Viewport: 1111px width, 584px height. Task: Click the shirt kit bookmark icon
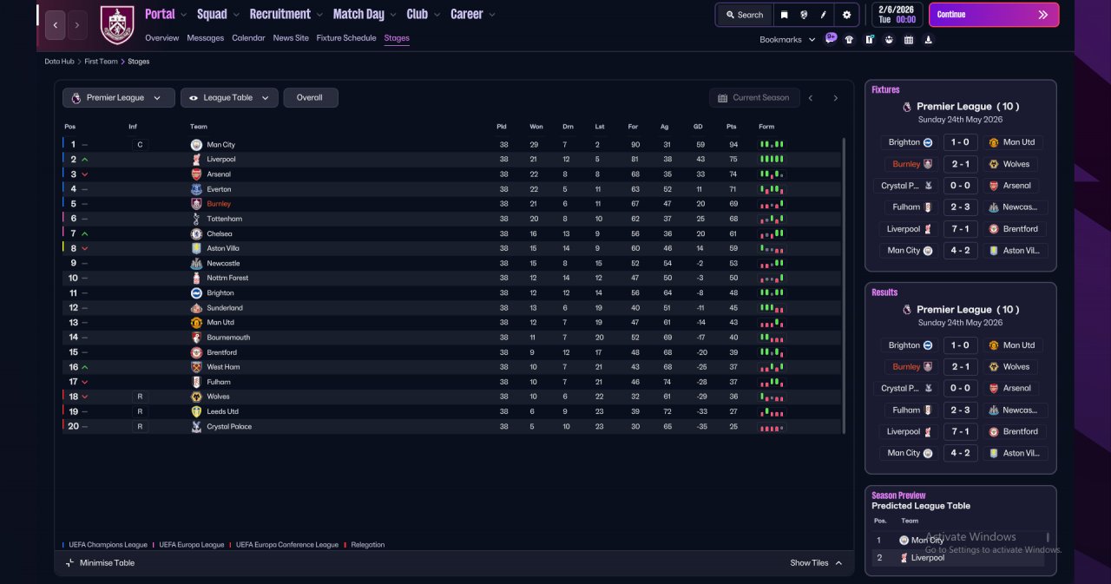click(849, 39)
